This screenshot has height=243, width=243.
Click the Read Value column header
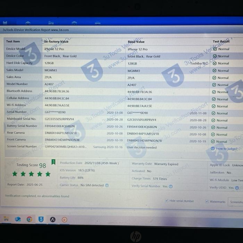point(136,42)
